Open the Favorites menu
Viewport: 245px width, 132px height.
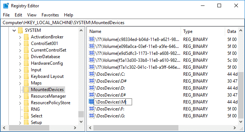(50, 15)
